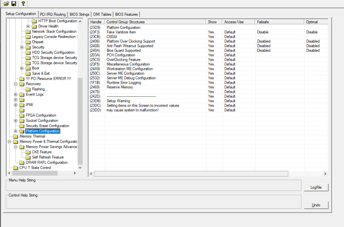Click the tree's vertical scrollbar down arrow
This screenshot has width=344, height=227.
click(x=80, y=168)
